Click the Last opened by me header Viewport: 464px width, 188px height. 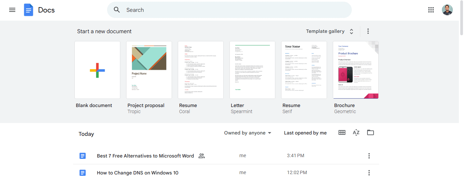coord(305,133)
